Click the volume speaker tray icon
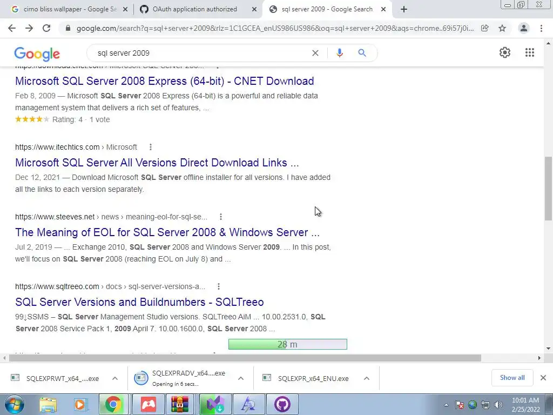This screenshot has height=415, width=553. (x=498, y=405)
